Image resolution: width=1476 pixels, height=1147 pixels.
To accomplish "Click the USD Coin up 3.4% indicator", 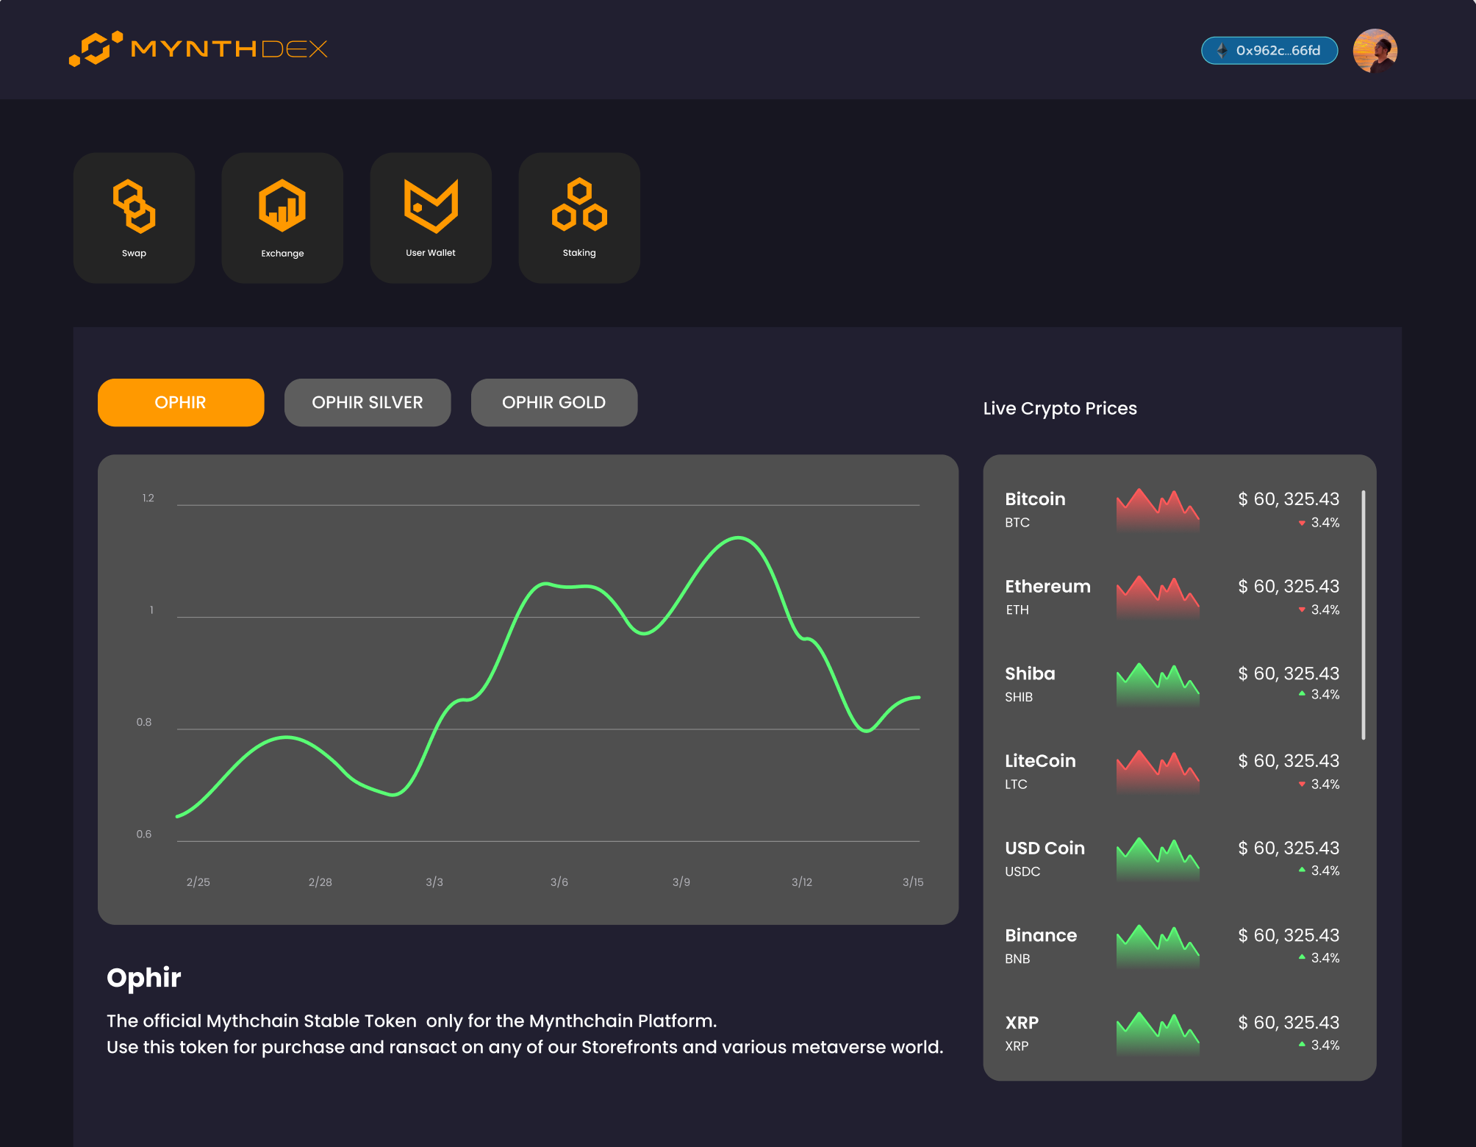I will click(x=1319, y=871).
